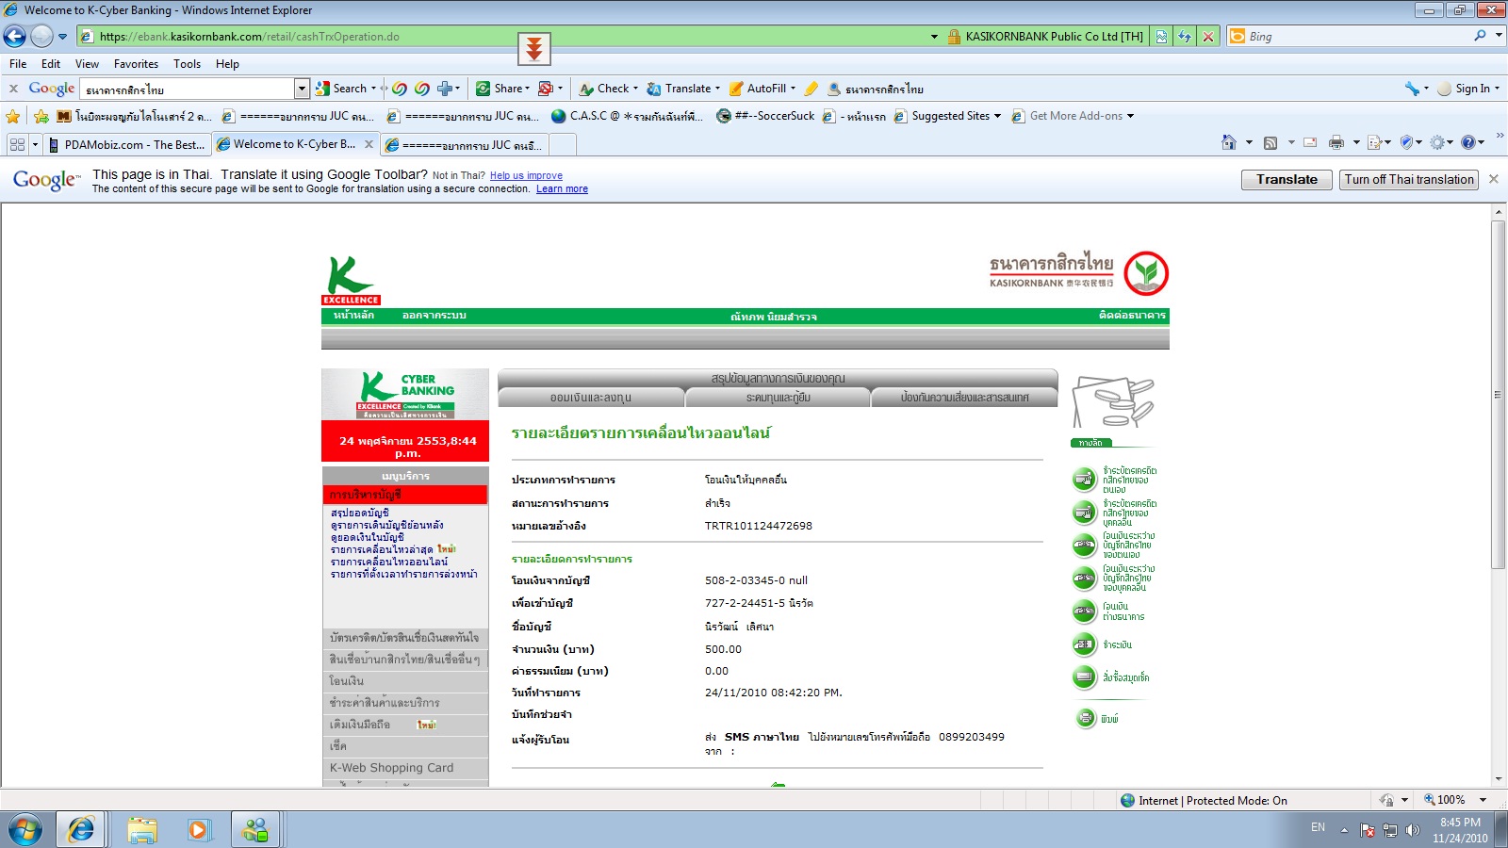Click in the Bing search field

pos(1357,37)
